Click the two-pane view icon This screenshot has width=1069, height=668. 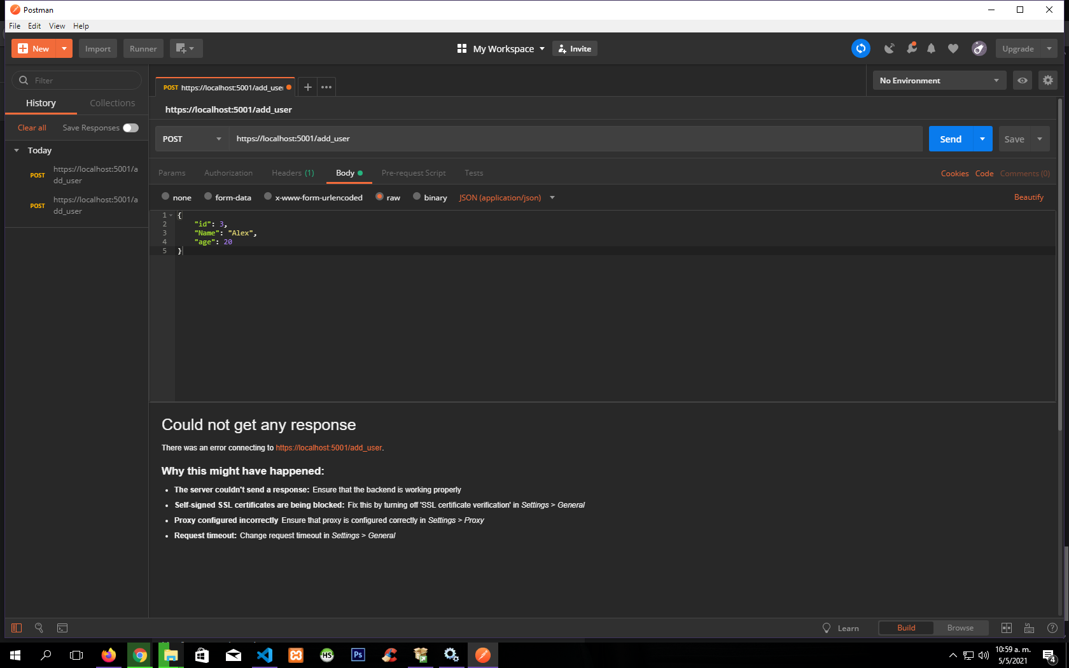tap(1006, 628)
